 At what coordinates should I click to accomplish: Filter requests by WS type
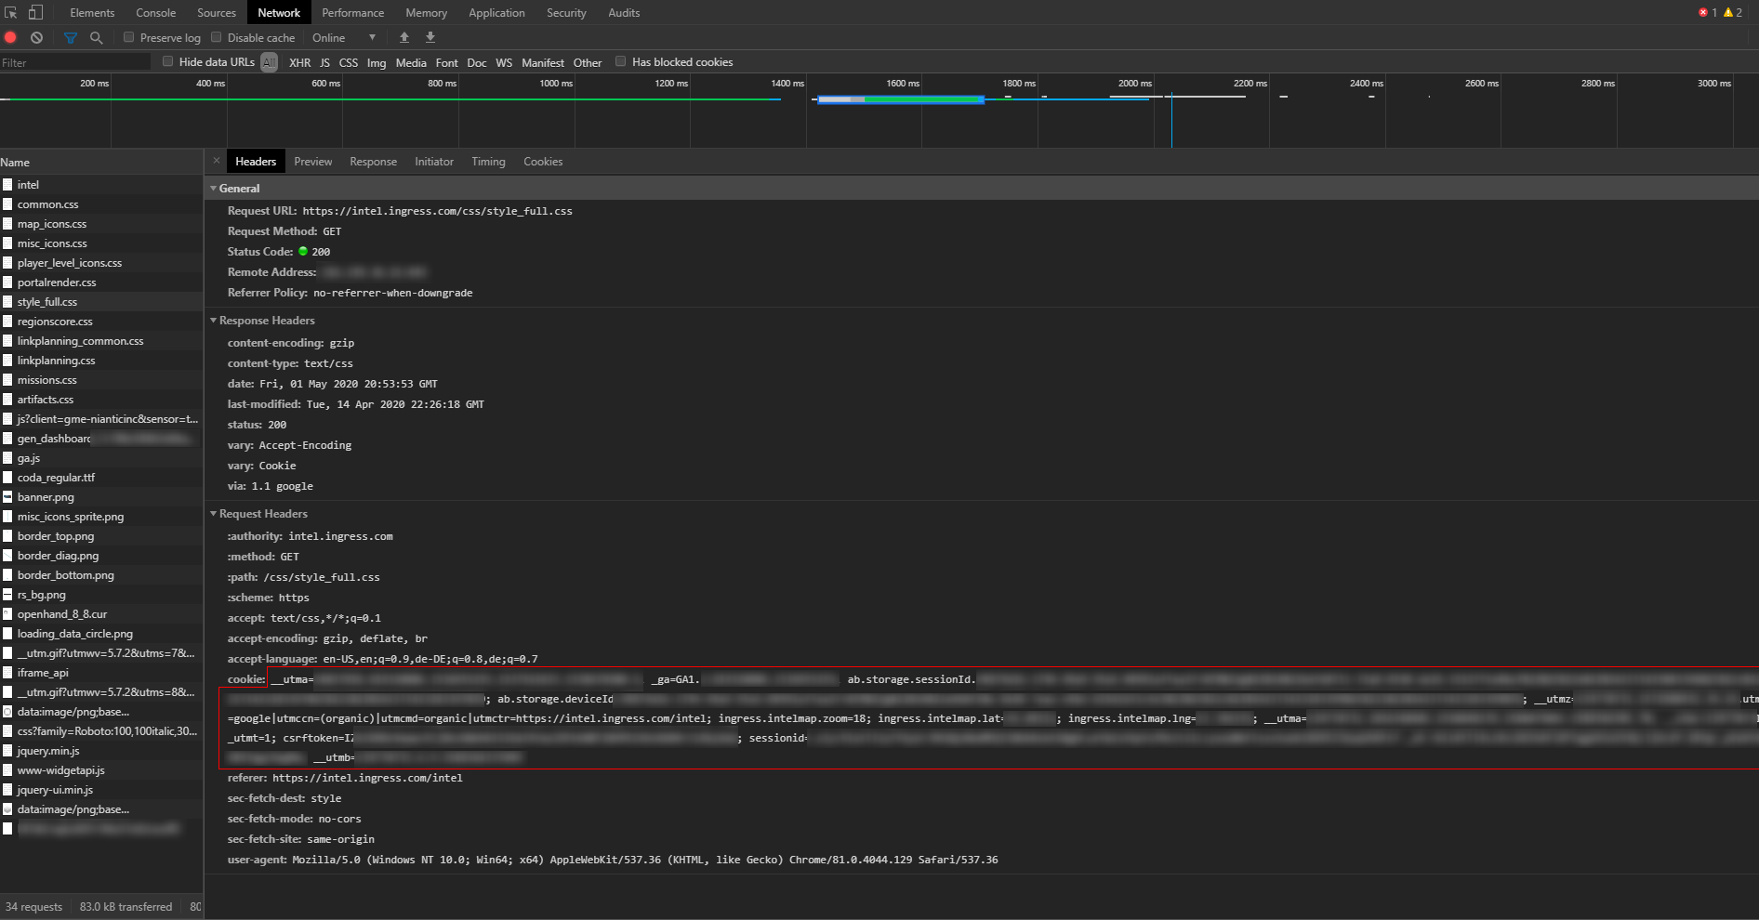pos(503,62)
